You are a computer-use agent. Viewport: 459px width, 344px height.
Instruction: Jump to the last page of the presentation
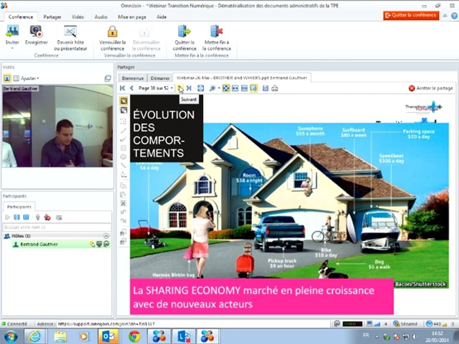[189, 88]
